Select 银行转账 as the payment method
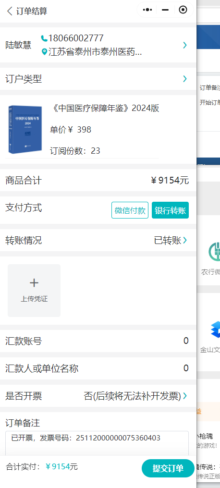 [170, 210]
